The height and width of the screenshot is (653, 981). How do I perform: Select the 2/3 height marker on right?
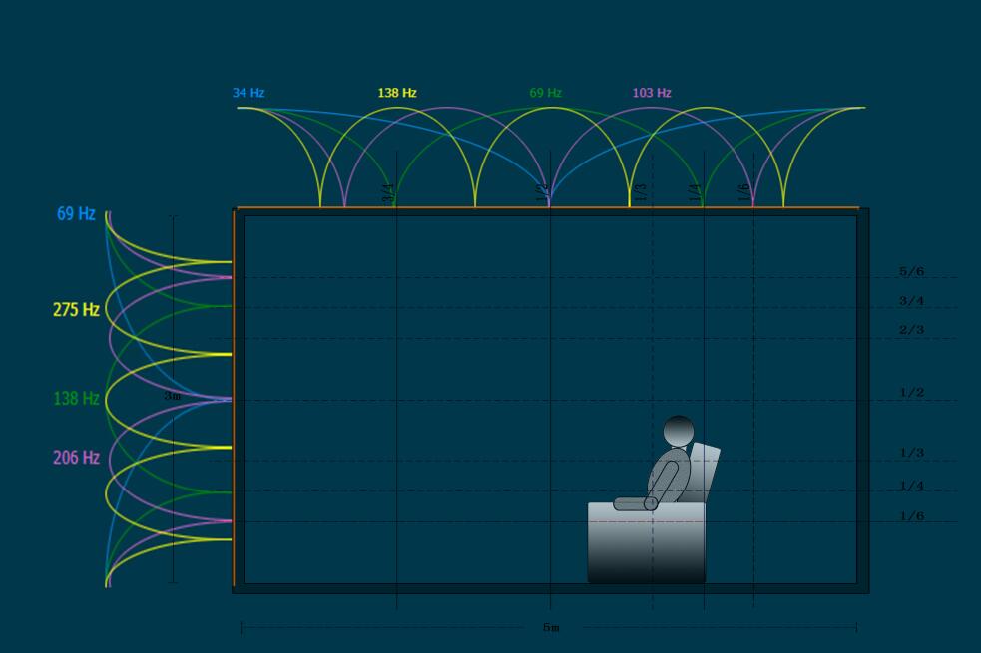911,330
